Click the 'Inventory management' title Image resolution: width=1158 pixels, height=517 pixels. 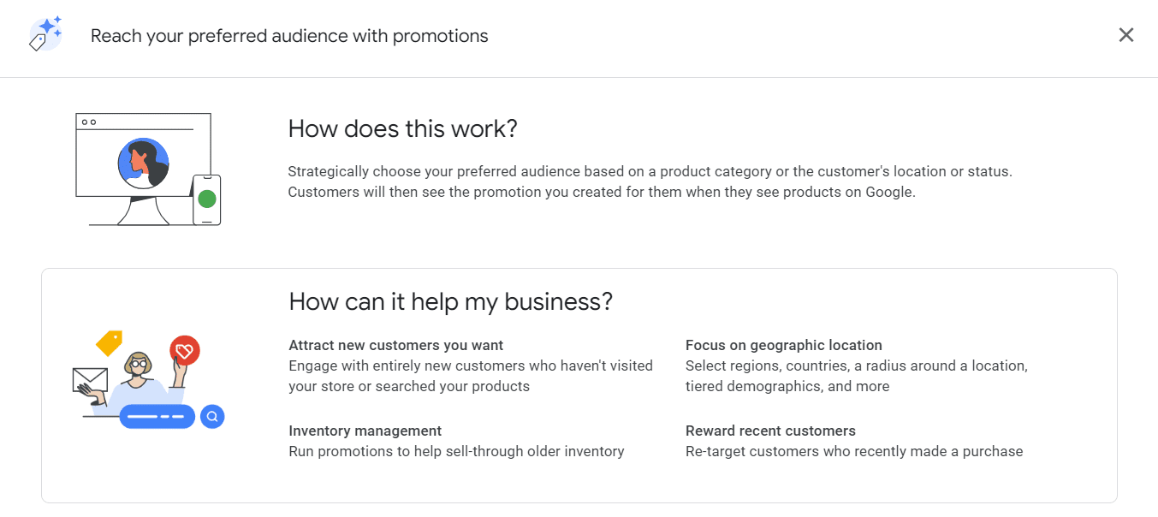coord(365,431)
